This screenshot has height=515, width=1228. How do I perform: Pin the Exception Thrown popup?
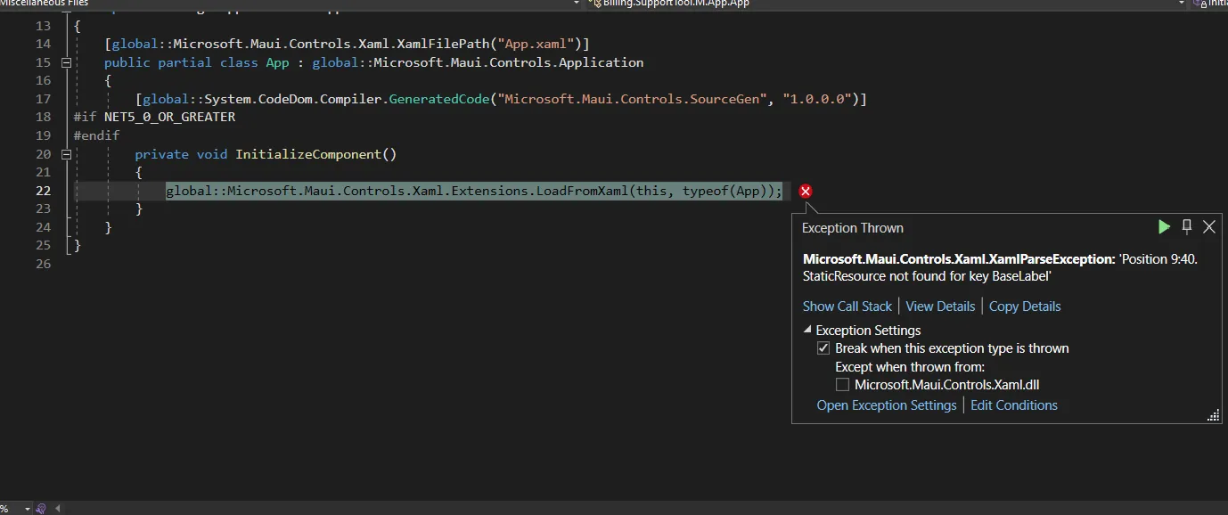tap(1187, 226)
